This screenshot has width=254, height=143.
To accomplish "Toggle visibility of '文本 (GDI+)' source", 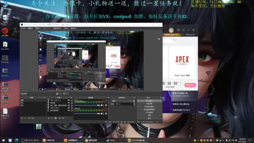I will 69,108.
